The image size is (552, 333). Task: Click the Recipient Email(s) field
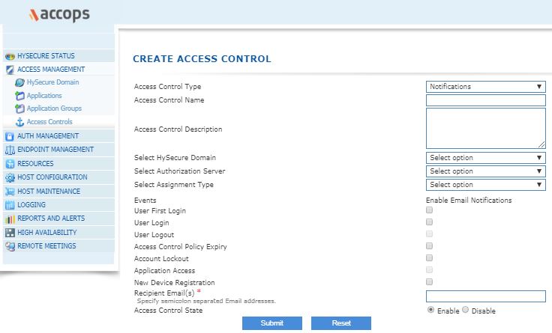click(x=485, y=296)
